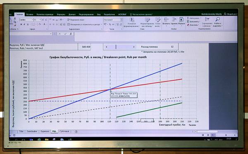Click the Name Box field
248x154 pixels.
[x=30, y=34]
